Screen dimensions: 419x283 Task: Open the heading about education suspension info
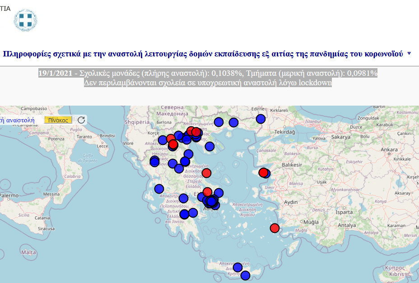click(x=203, y=53)
